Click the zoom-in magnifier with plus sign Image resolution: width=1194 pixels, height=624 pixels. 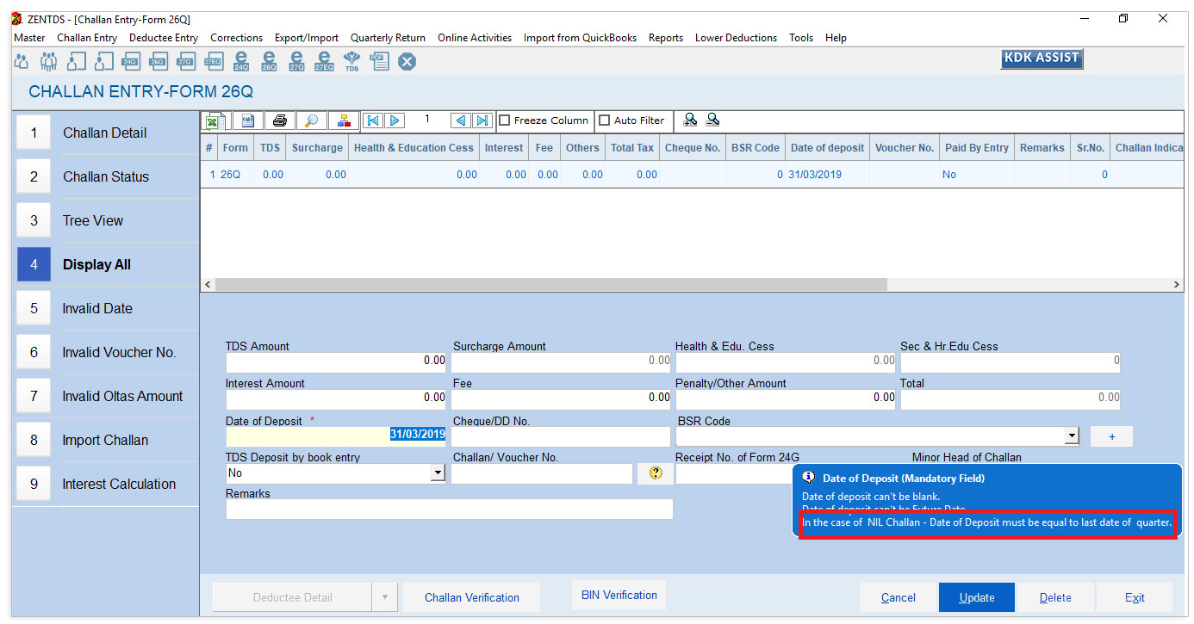point(690,120)
